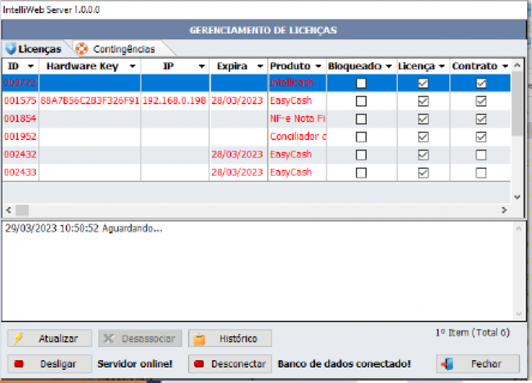
Task: Toggle Bloqueado checkbox for ID 001575
Action: click(361, 101)
